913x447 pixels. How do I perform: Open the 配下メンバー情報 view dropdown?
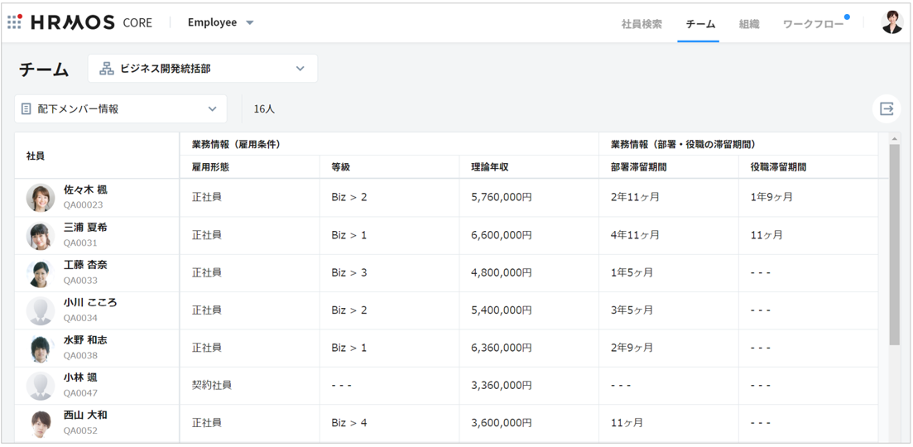coord(212,108)
